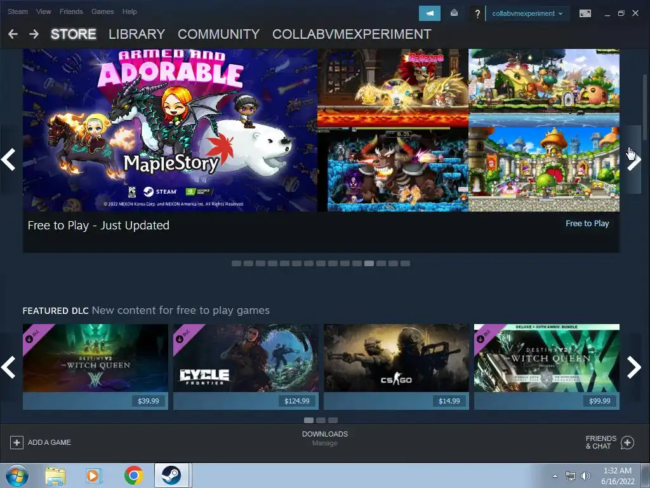Select second Featured DLC page dot
The width and height of the screenshot is (650, 488).
pos(321,421)
